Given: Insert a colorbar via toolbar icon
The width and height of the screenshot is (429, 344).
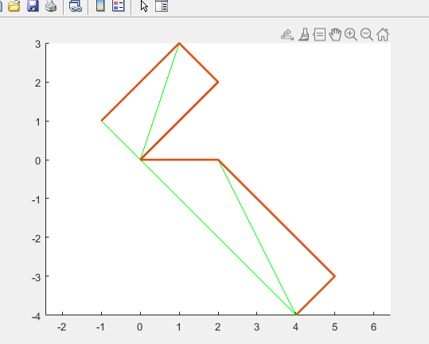Looking at the screenshot, I should [x=100, y=6].
